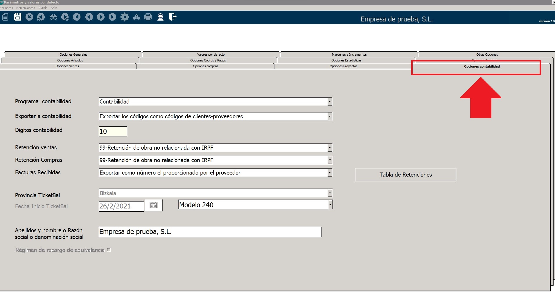Open the Retención ventas dropdown

[330, 148]
